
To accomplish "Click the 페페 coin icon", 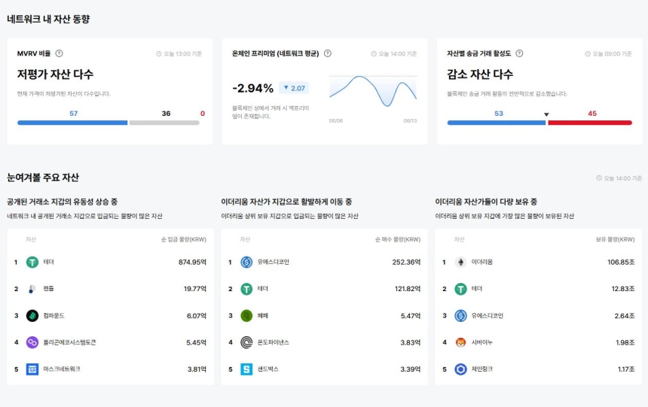I will coord(246,316).
